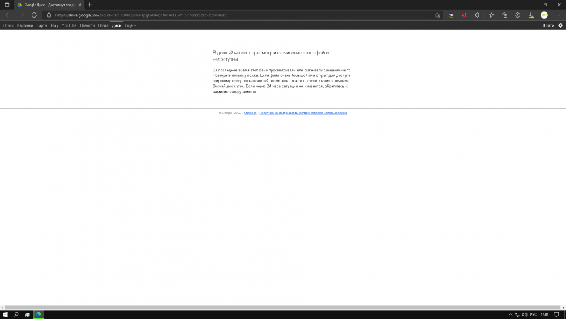
Task: Open a new tab with plus button
Action: click(x=89, y=5)
